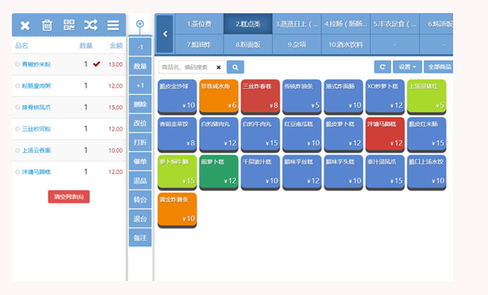Collapse the category bar with left chevron
The height and width of the screenshot is (295, 488).
click(165, 33)
